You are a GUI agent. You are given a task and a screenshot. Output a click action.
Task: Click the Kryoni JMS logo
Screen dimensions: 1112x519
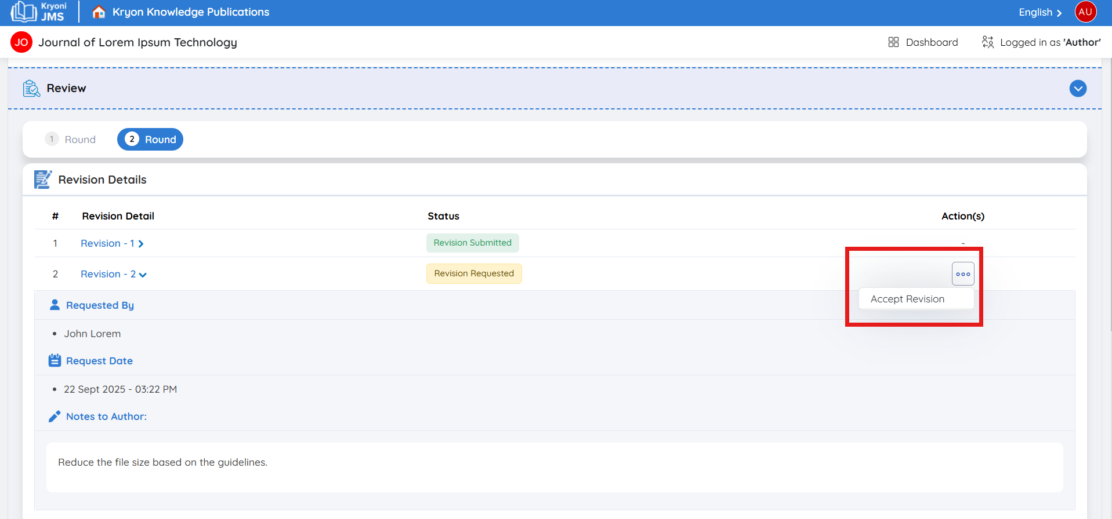38,12
